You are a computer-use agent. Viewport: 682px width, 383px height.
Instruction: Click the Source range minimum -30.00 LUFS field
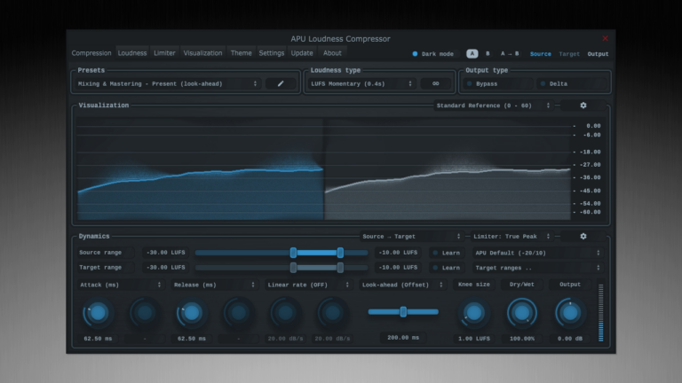(166, 253)
